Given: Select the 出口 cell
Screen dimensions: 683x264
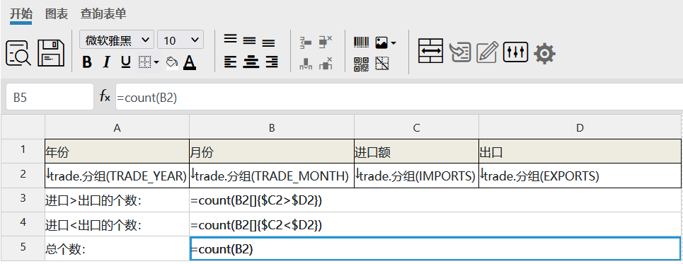Looking at the screenshot, I should point(580,151).
